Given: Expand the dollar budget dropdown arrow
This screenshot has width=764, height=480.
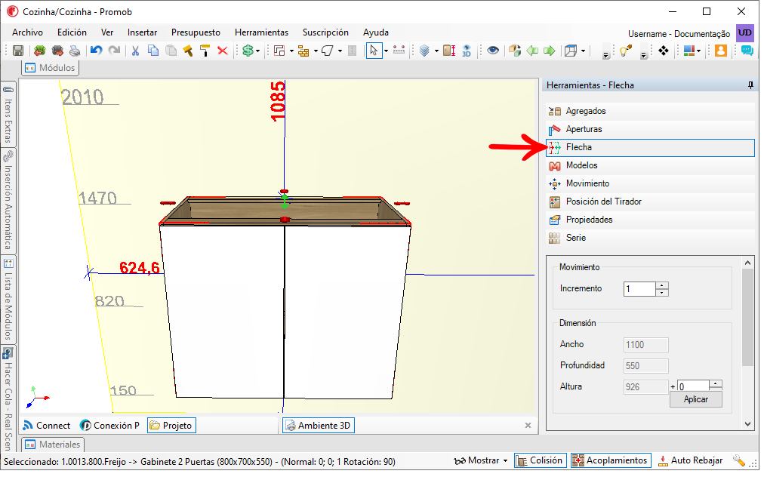Looking at the screenshot, I should [257, 51].
